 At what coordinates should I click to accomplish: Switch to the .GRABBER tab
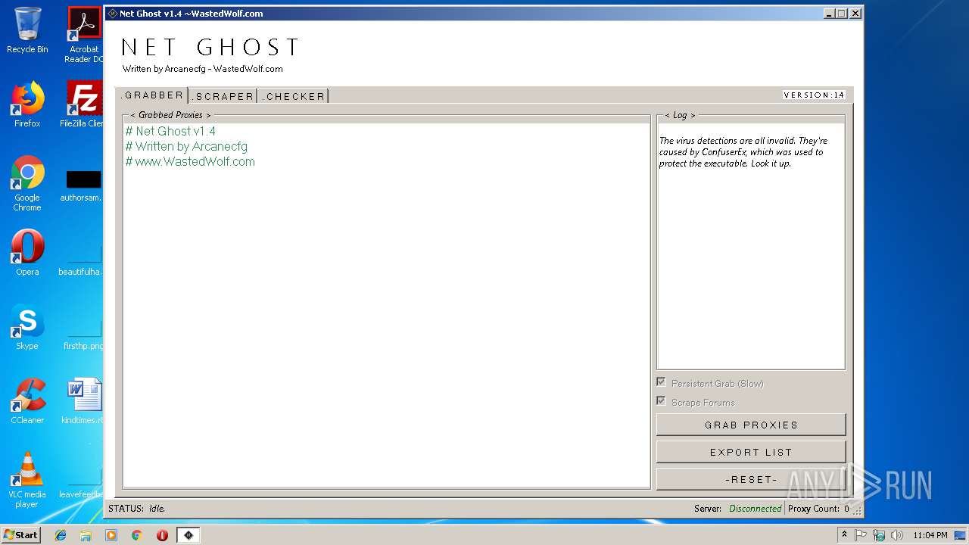152,95
